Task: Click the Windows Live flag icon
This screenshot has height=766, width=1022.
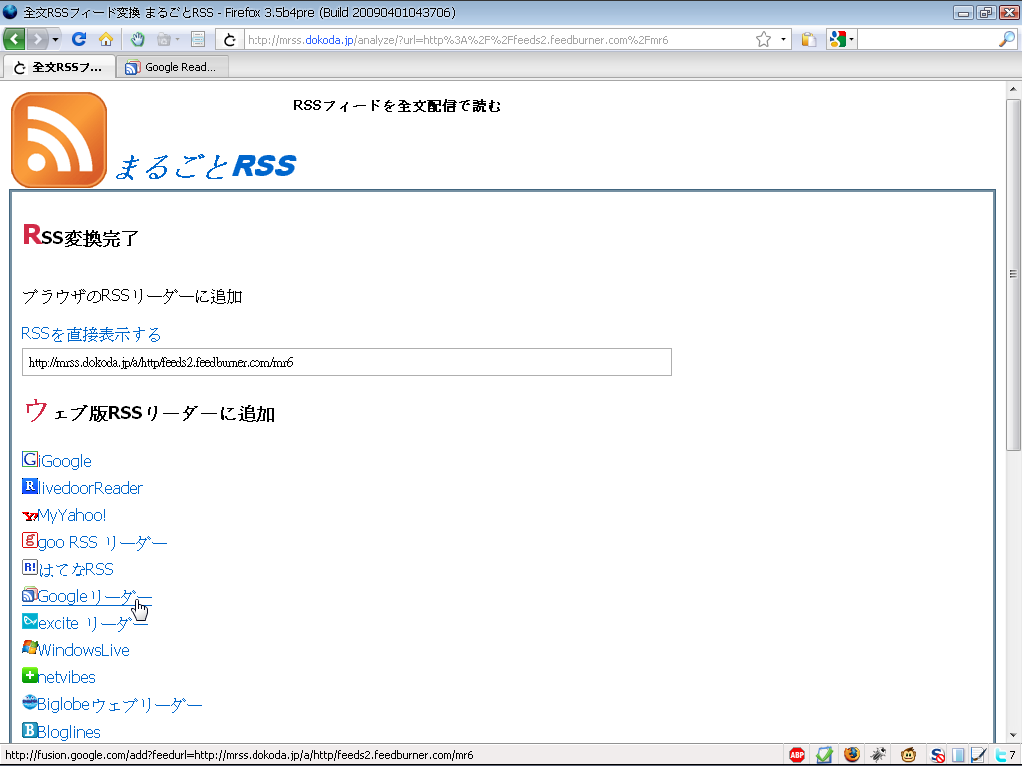Action: (x=29, y=648)
